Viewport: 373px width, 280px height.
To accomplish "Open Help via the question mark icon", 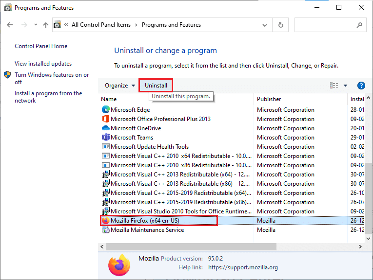I will 361,86.
